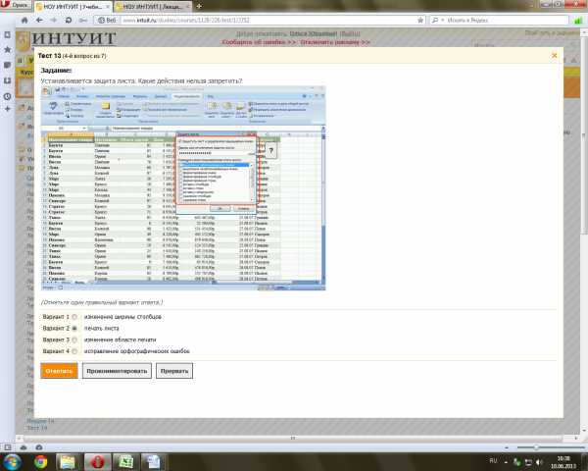Click the tray network icon
Viewport: 588px width, 471px height.
[x=528, y=461]
